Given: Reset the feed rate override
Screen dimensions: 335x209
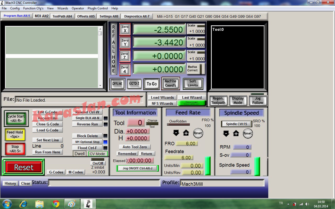Looking at the screenshot, I should (x=198, y=133).
